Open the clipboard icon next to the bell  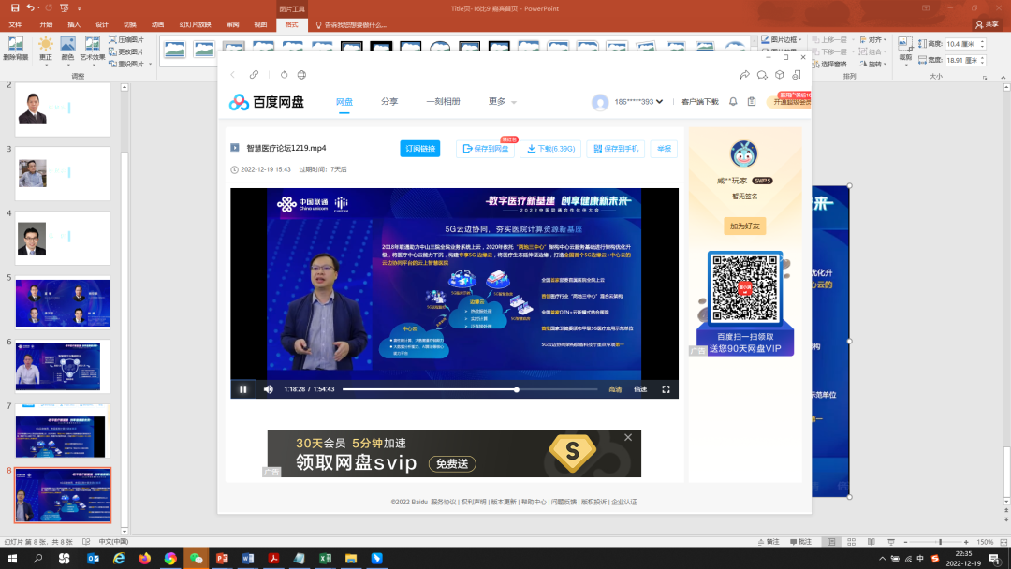tap(752, 102)
